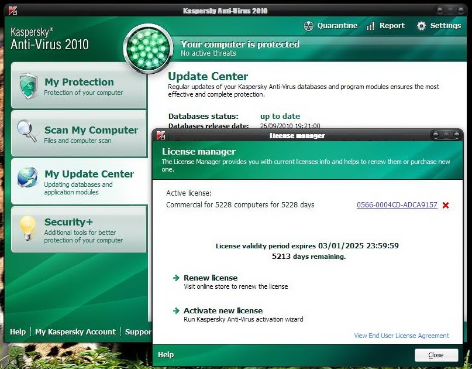The image size is (472, 369).
Task: Open the Support link in main footer
Action: pyautogui.click(x=138, y=332)
